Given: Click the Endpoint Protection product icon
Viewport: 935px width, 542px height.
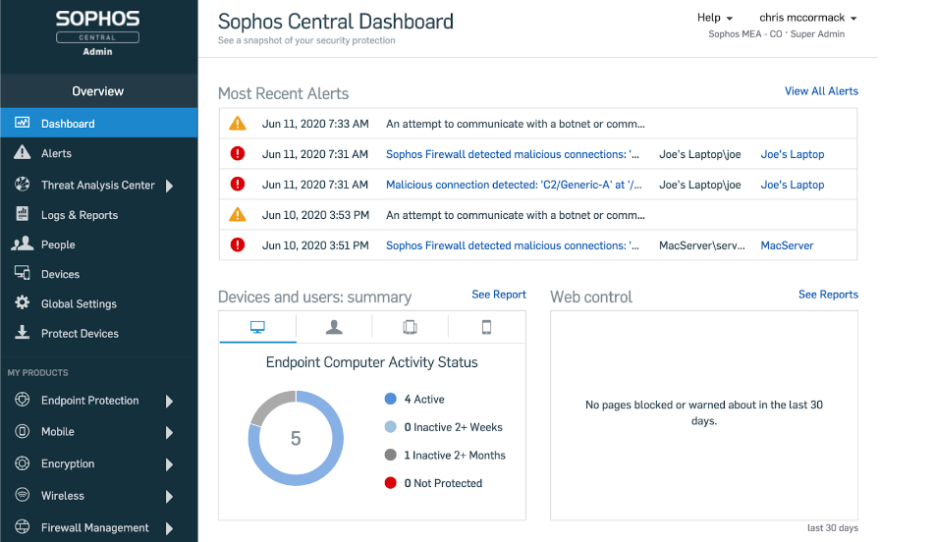Looking at the screenshot, I should point(22,400).
